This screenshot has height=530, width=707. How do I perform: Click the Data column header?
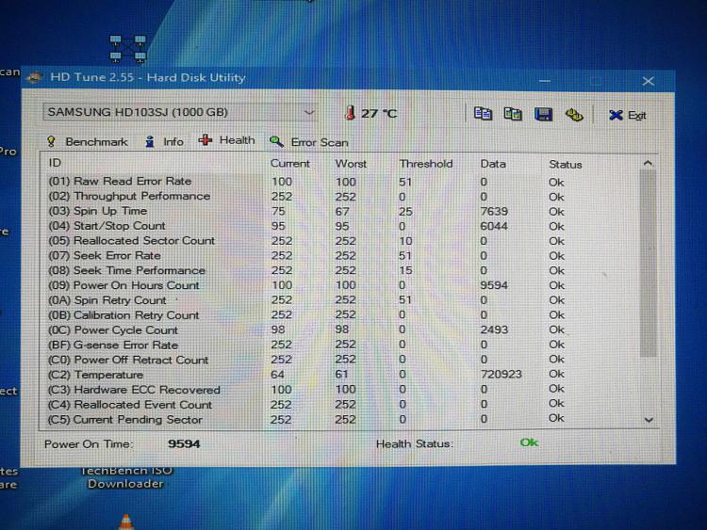click(493, 164)
